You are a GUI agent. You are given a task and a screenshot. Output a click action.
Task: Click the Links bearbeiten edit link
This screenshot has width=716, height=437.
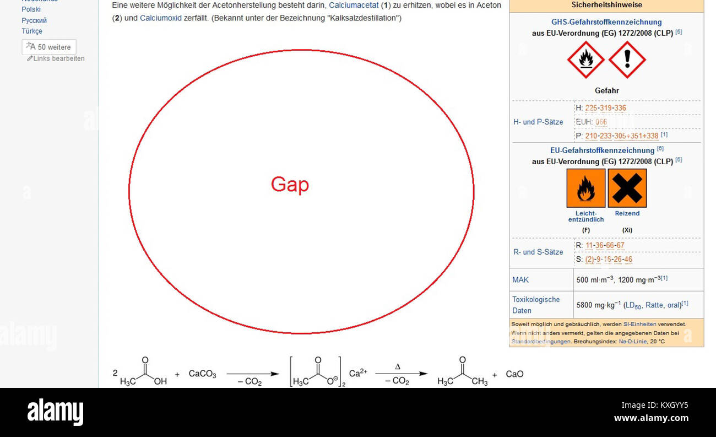[56, 58]
